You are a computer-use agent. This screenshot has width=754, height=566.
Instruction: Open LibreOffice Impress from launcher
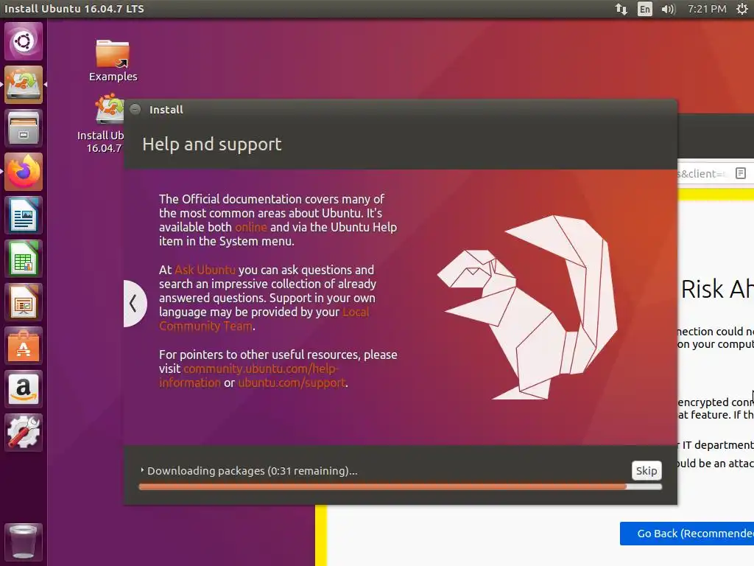pyautogui.click(x=23, y=302)
